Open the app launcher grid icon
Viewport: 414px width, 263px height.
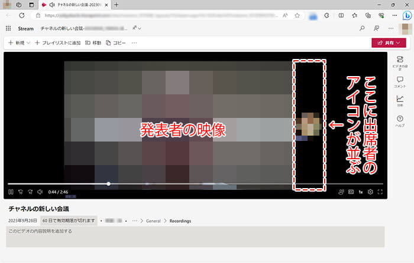coord(8,28)
